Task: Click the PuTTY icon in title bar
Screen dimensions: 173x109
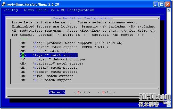Action: tap(3, 4)
